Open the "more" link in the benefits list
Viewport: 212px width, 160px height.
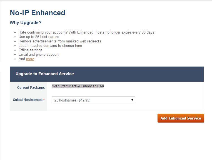[x=30, y=59]
